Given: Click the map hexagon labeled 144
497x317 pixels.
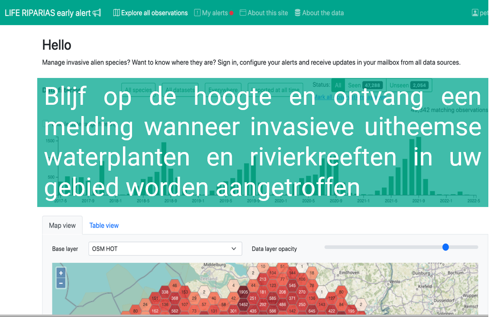Looking at the screenshot, I should coord(292,273).
